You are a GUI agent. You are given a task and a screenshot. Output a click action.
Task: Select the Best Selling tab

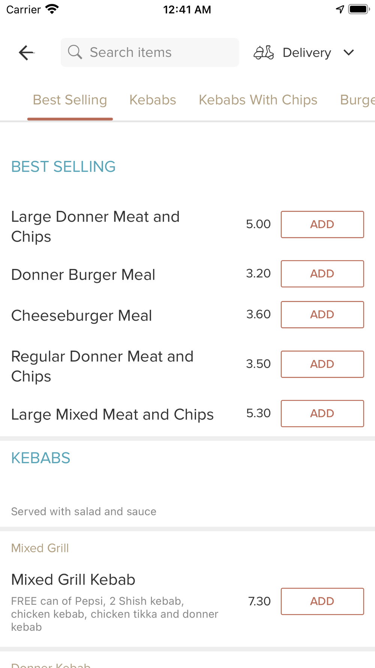coord(70,100)
